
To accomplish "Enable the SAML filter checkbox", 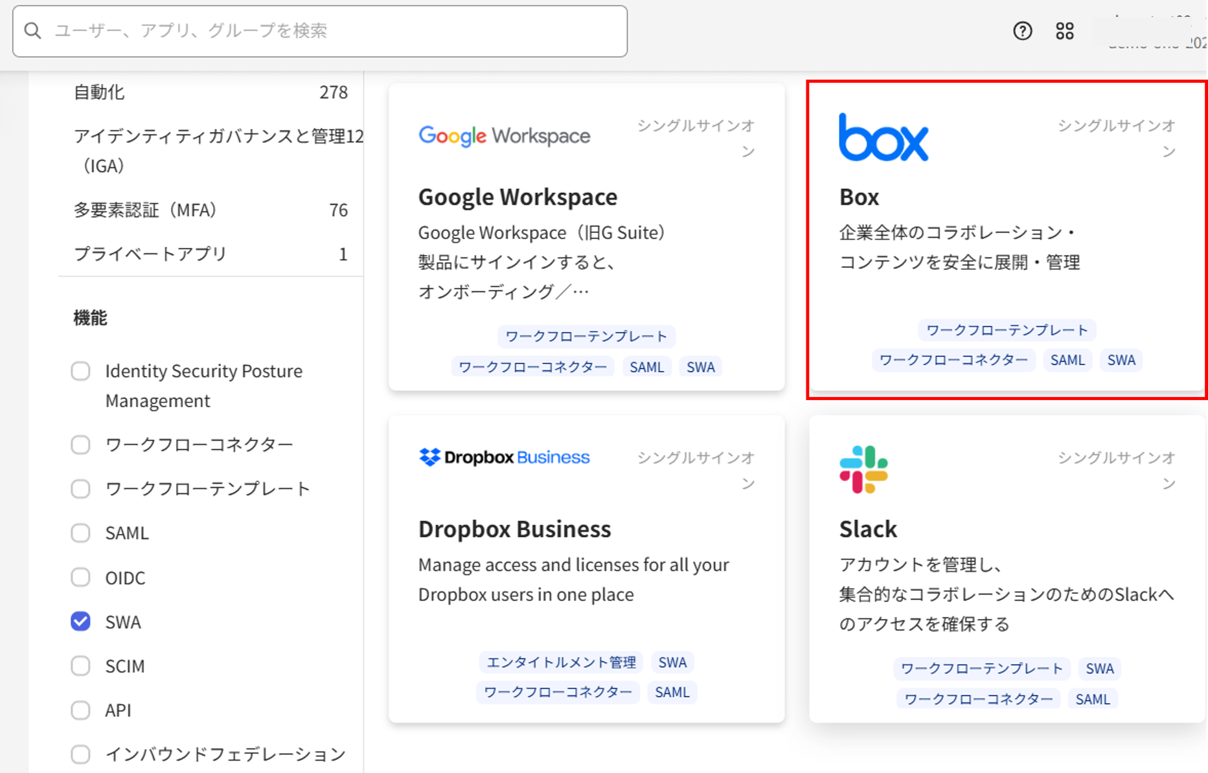I will tap(80, 533).
